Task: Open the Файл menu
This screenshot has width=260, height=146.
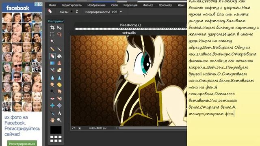Action: (x=52, y=5)
